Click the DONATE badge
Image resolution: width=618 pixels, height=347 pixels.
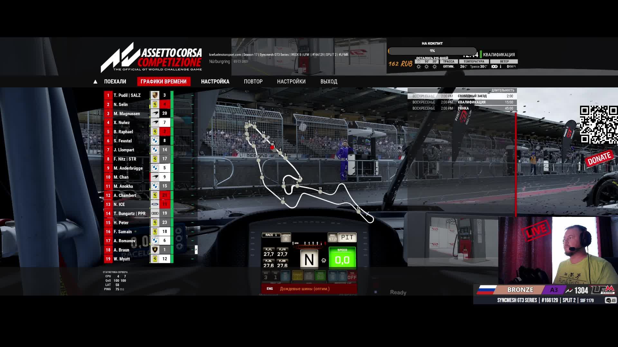pyautogui.click(x=599, y=158)
